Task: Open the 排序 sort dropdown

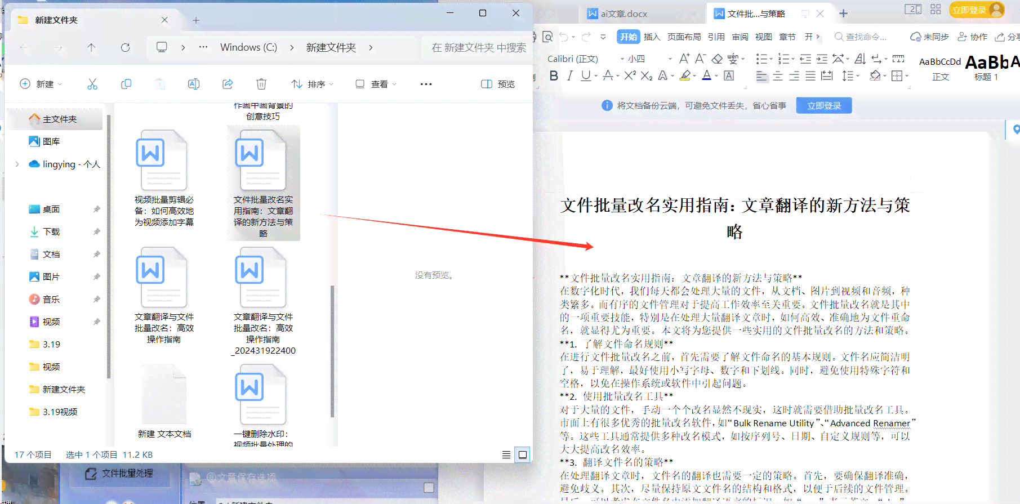Action: pyautogui.click(x=313, y=84)
